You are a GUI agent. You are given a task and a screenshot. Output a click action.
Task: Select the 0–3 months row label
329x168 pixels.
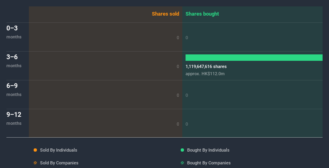point(14,32)
